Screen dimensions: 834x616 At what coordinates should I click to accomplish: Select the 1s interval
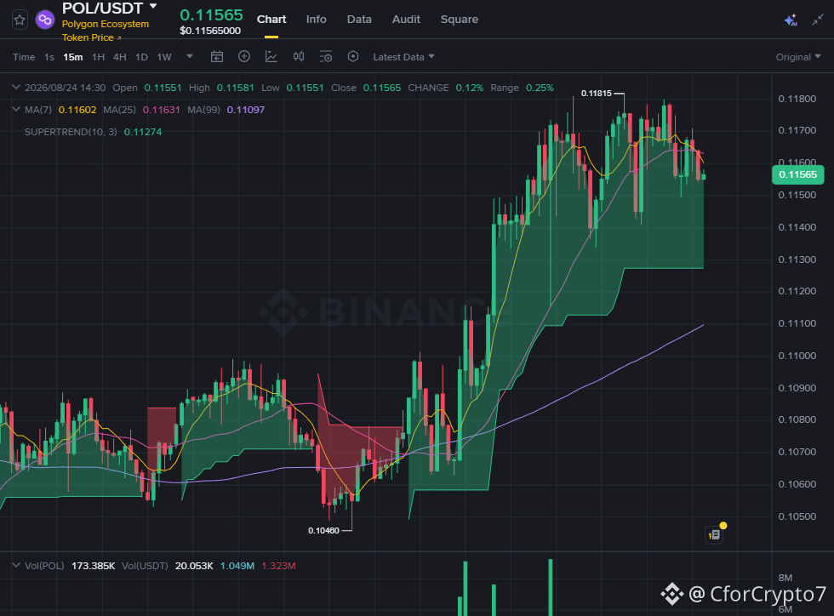pos(49,57)
